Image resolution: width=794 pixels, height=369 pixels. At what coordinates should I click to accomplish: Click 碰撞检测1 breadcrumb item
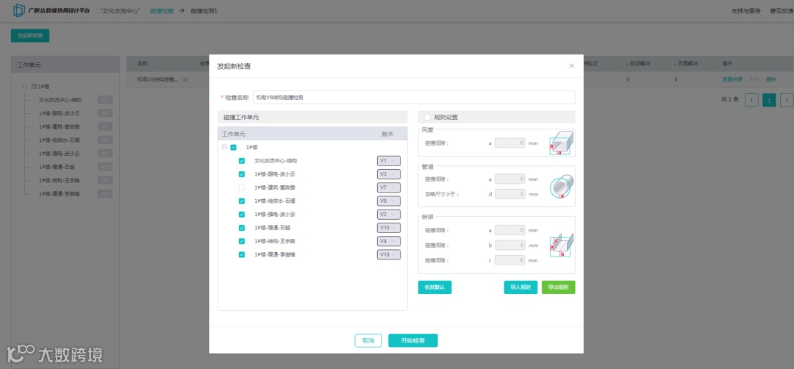pyautogui.click(x=204, y=10)
